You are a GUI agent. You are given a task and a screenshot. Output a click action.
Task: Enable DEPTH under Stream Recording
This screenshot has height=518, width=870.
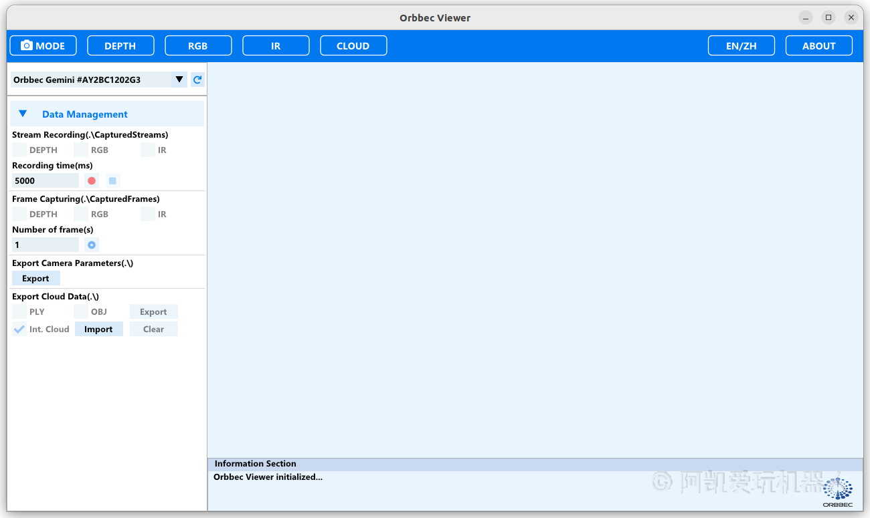pos(19,150)
